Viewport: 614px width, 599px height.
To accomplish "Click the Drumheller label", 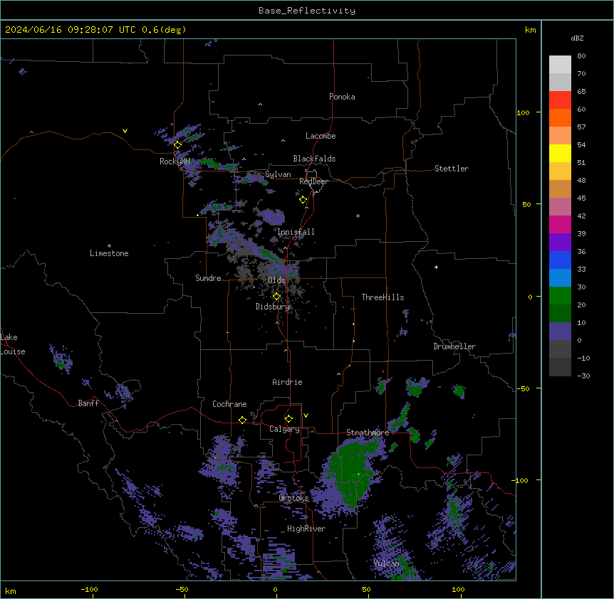I will tap(454, 346).
